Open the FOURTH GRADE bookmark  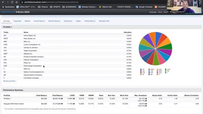pos(125,7)
